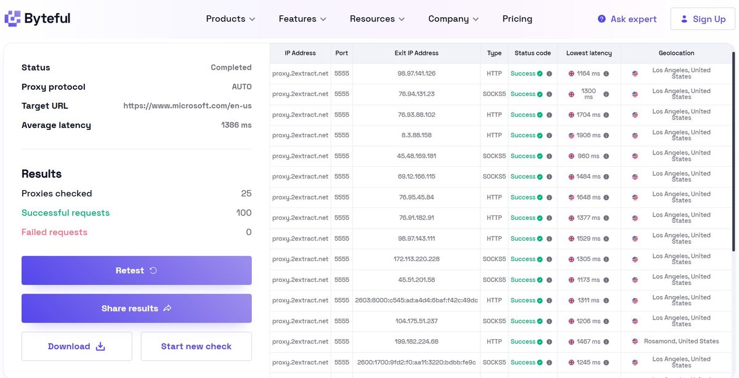739x378 pixels.
Task: Click info icon beside Success for 98.97.141.126
Action: [x=549, y=74]
